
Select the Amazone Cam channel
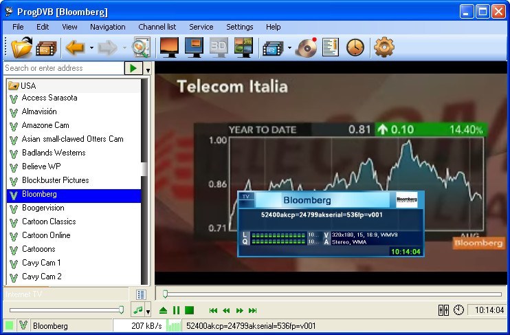74,125
